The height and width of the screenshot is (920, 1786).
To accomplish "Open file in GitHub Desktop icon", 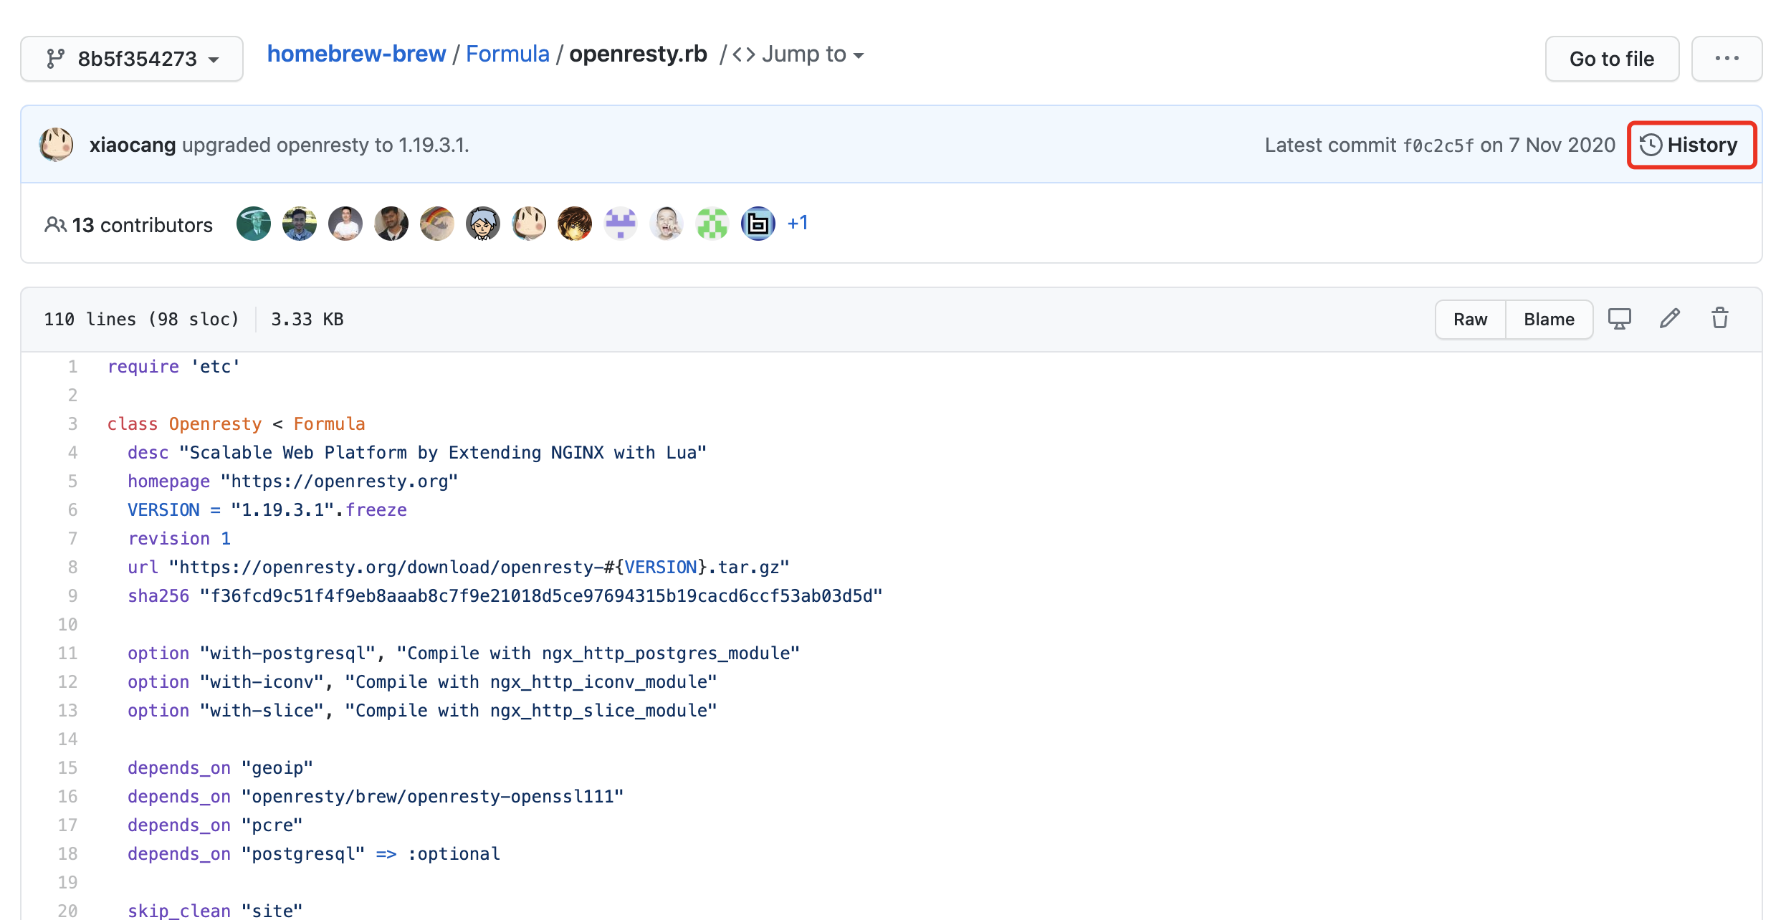I will (1619, 319).
